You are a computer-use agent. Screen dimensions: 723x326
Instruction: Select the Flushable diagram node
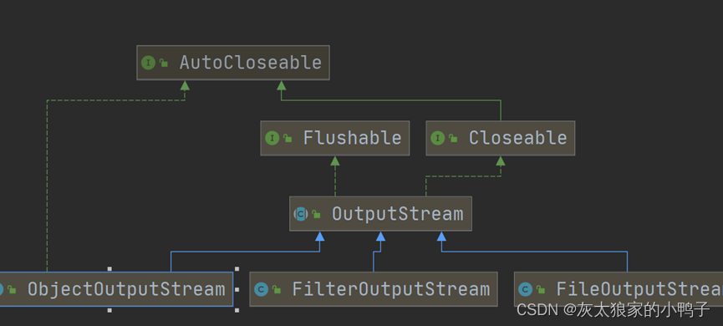pyautogui.click(x=335, y=138)
